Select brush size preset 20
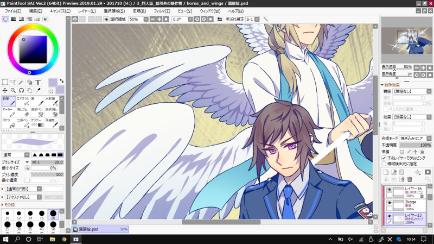Image resolution: width=434 pixels, height=244 pixels. (x=53, y=215)
